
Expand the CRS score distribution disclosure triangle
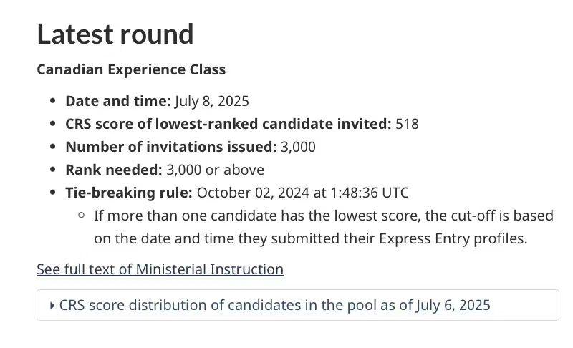point(53,306)
